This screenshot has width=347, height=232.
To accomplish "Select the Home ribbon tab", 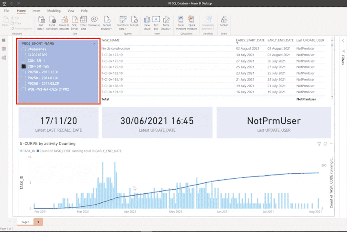I will 21,11.
